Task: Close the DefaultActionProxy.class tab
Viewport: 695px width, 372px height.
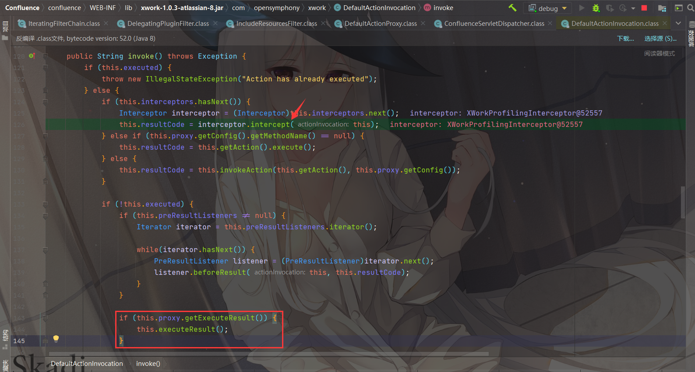Action: point(423,23)
